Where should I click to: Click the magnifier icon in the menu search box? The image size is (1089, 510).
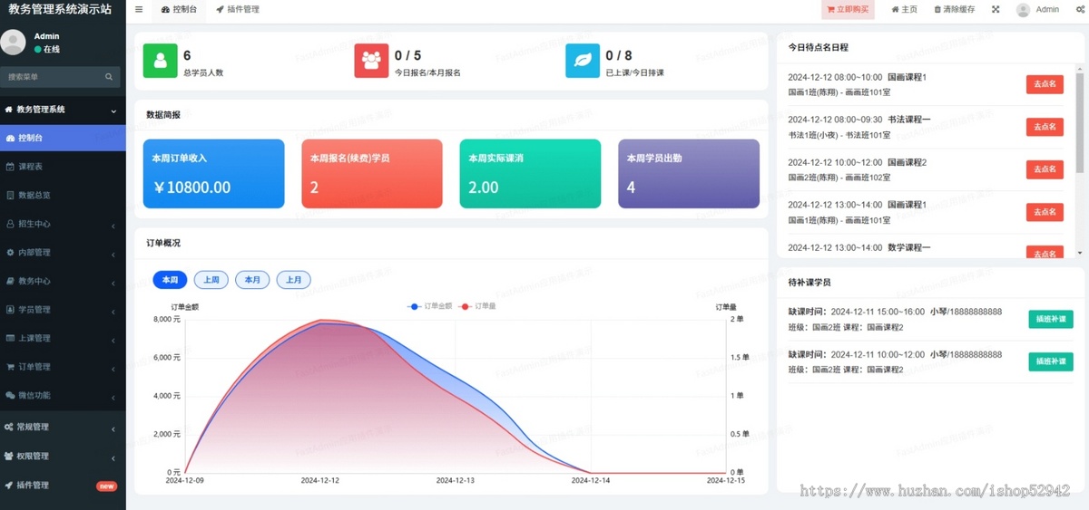coord(109,77)
